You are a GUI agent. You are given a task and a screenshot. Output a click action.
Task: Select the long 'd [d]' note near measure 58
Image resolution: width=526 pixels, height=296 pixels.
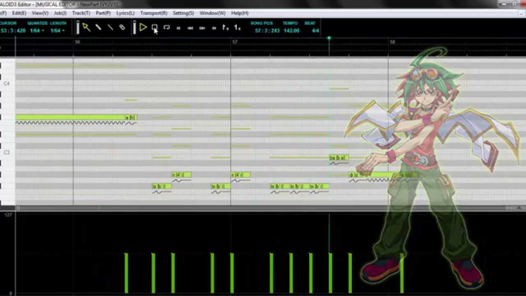tap(375, 175)
